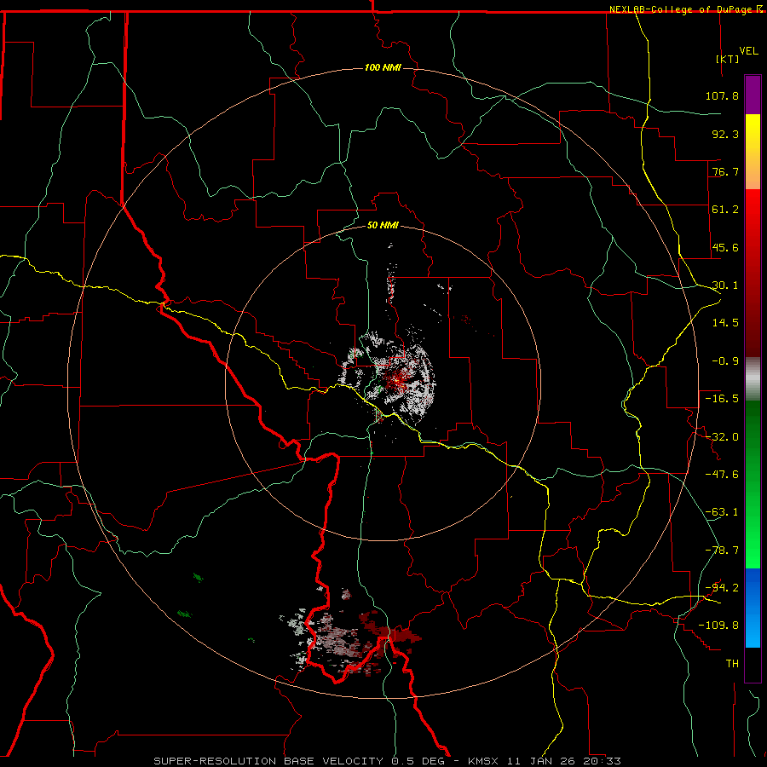Click the 61.2 value on the velocity scale
This screenshot has width=767, height=767.
725,210
